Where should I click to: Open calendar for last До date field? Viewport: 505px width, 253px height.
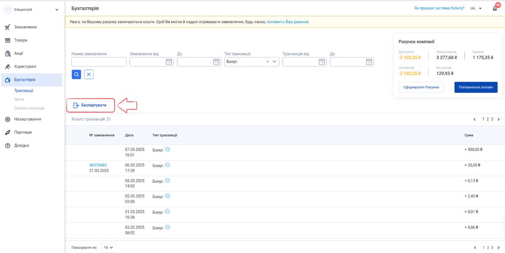point(369,62)
